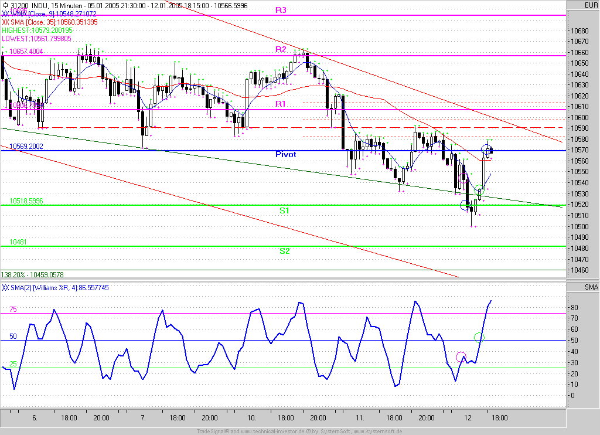Screen dimensions: 600x435
Task: Click the XX SMA(2) [Williams %R, 4] label
Action: click(55, 288)
